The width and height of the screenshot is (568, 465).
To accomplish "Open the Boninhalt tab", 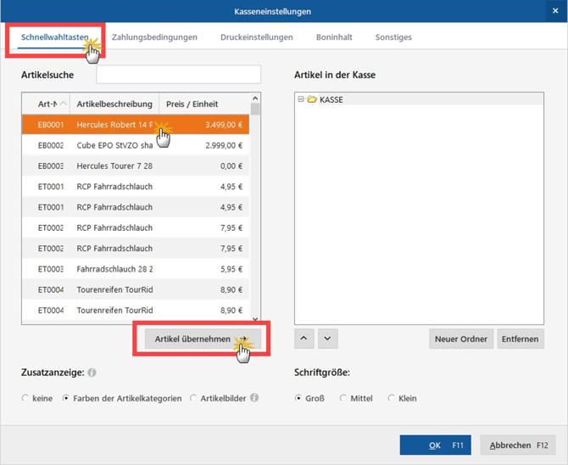I will coord(334,37).
